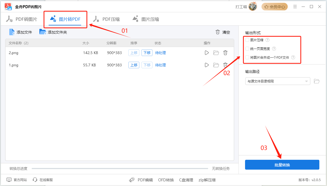327x186 pixels.
Task: Delete 2.png with its trash icon
Action: (225, 53)
